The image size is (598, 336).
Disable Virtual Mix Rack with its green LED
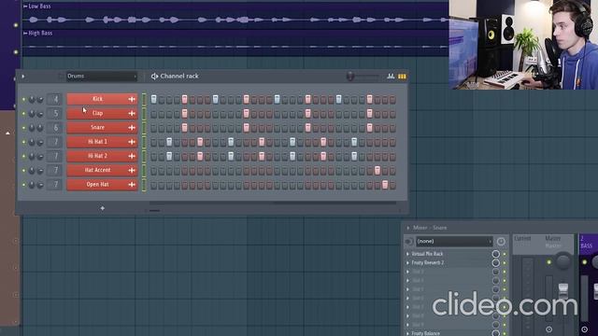click(505, 254)
